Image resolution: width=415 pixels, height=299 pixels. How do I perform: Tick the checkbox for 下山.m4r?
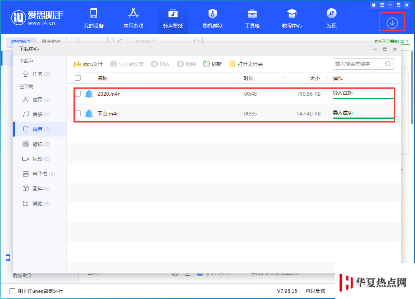point(78,113)
